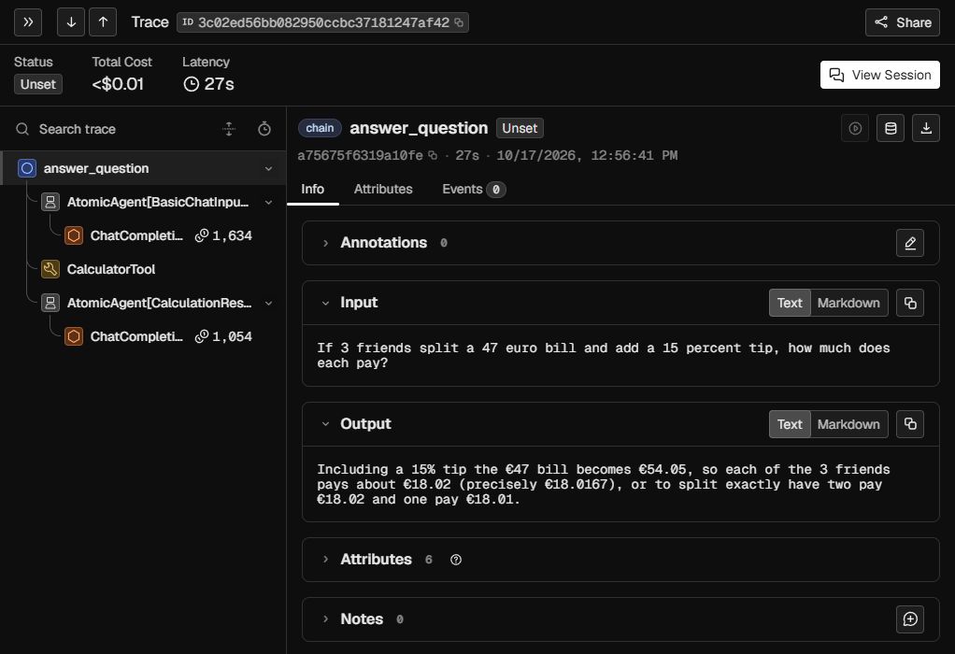This screenshot has height=654, width=955.
Task: Click the View Session button
Action: (880, 75)
